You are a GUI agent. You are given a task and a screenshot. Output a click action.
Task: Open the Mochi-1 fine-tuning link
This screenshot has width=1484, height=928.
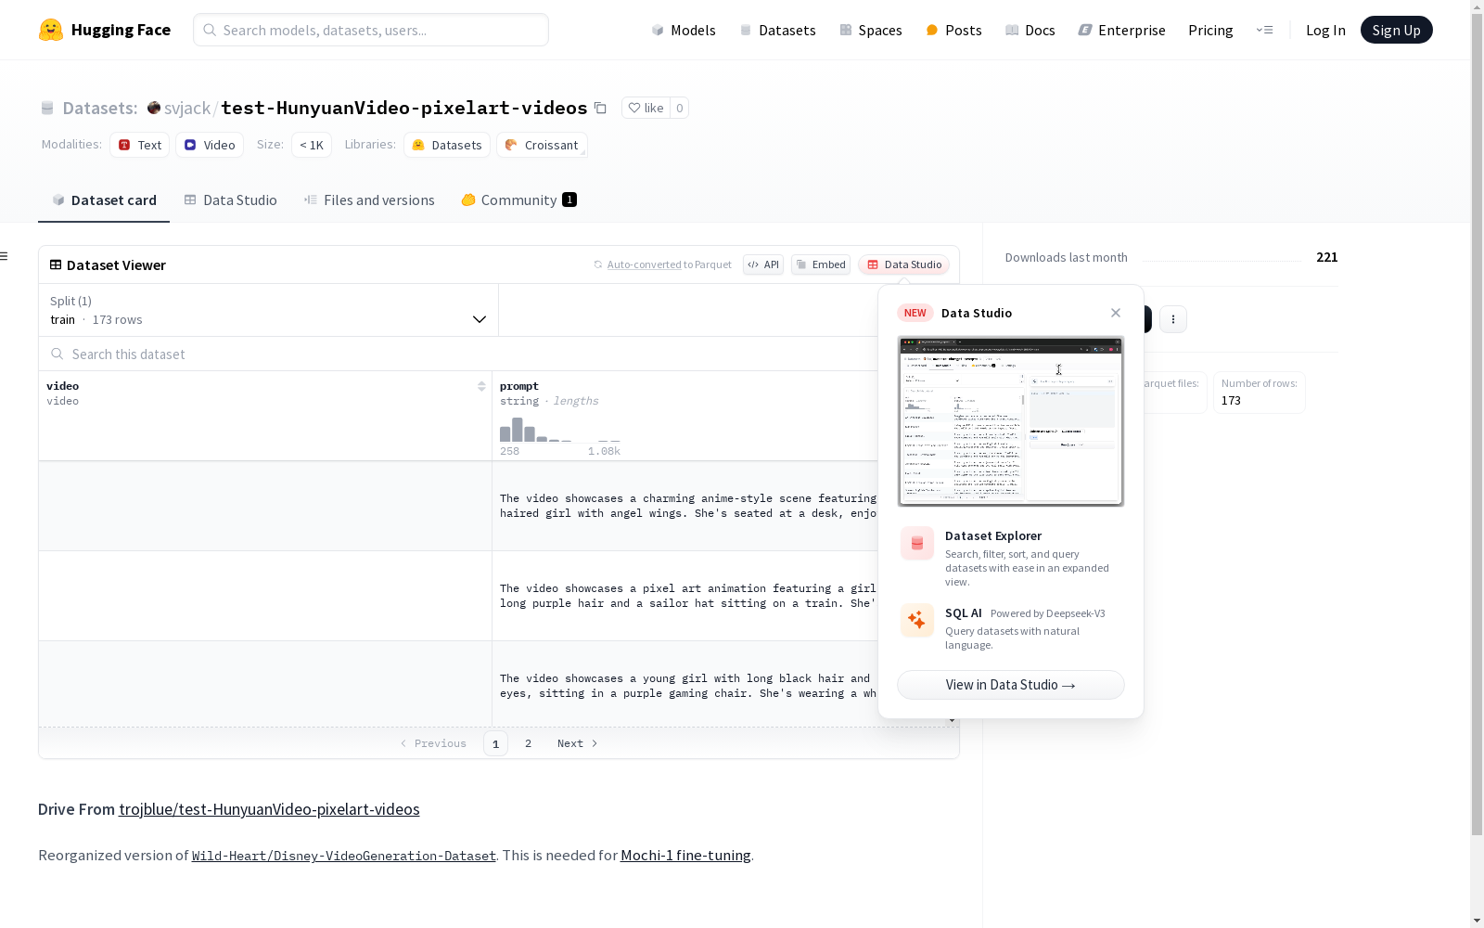tap(685, 856)
